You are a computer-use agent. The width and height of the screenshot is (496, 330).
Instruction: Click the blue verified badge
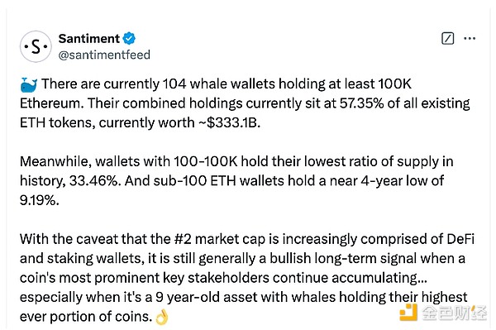(x=129, y=38)
